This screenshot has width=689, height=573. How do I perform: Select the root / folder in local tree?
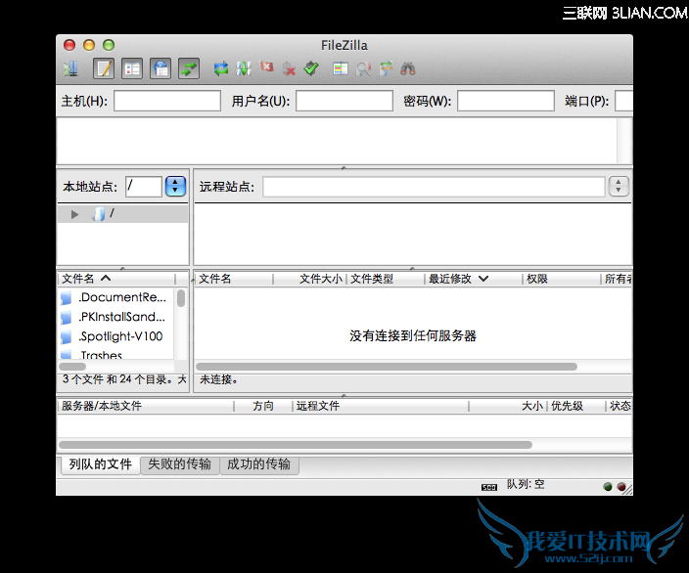click(122, 214)
